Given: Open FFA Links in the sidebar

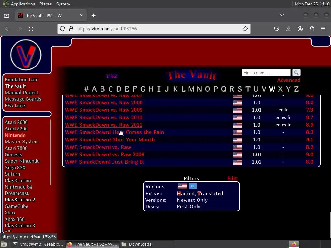Looking at the screenshot, I should coord(16,106).
